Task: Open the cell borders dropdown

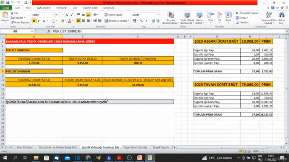Action: click(56, 21)
